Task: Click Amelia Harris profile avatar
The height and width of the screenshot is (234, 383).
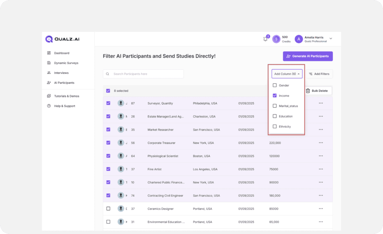Action: [x=298, y=39]
